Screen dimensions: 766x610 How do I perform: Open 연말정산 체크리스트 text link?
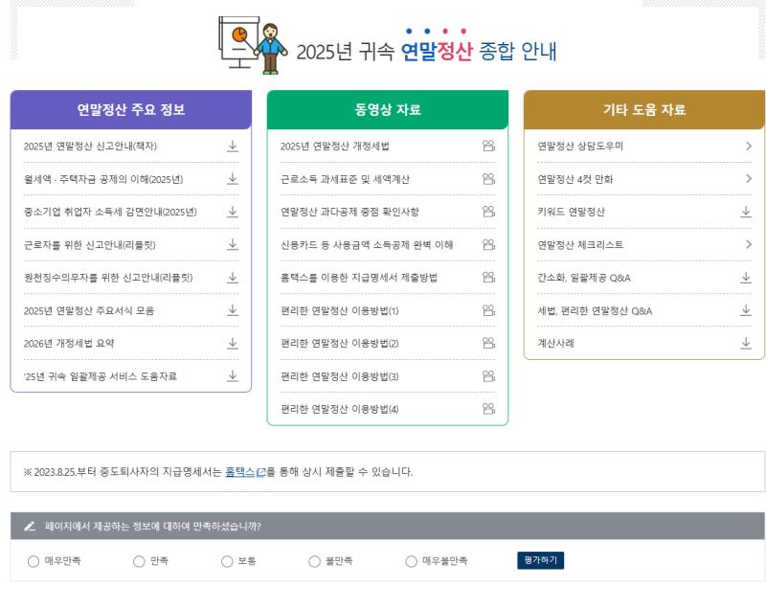580,245
